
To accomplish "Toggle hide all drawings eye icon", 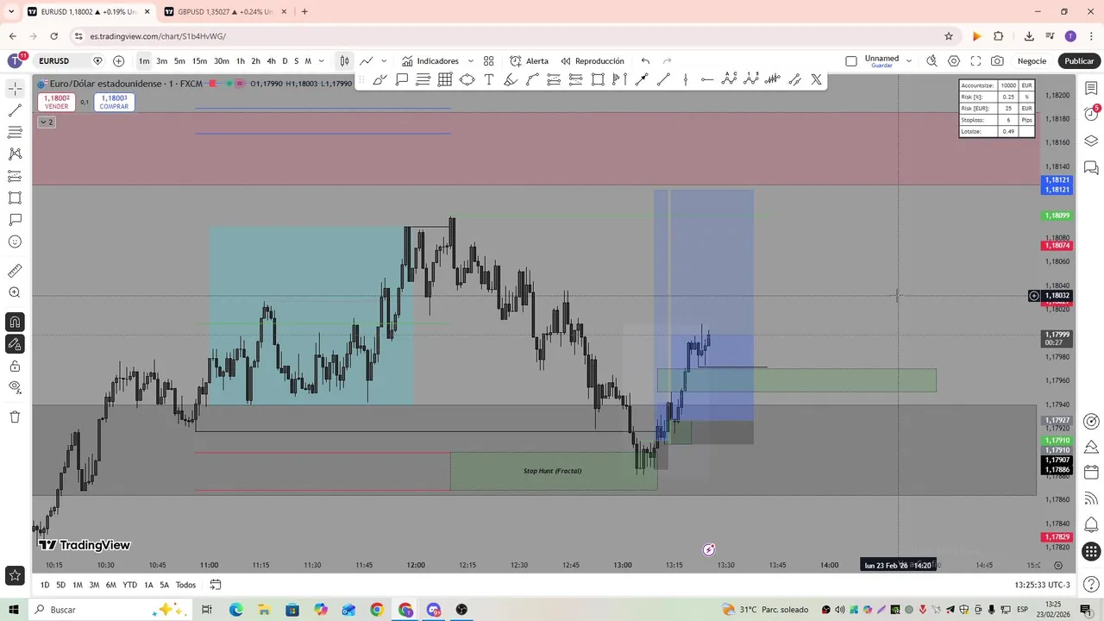I will coord(15,388).
